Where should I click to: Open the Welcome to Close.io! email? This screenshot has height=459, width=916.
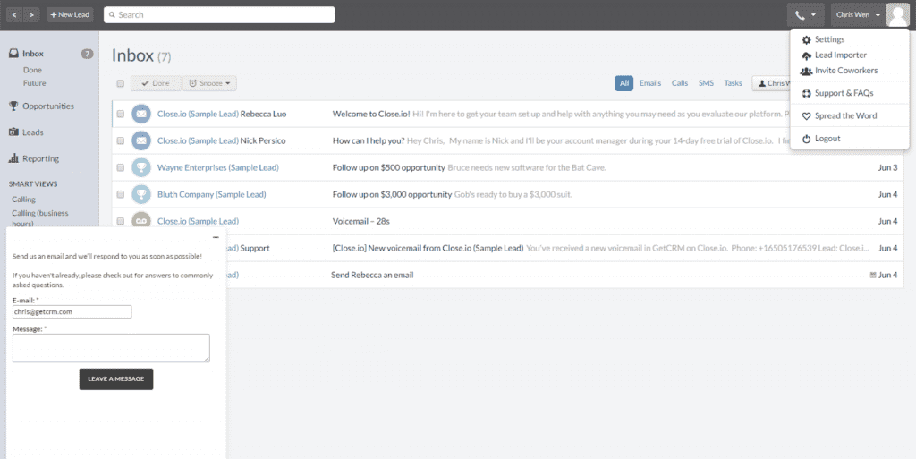[x=371, y=114]
